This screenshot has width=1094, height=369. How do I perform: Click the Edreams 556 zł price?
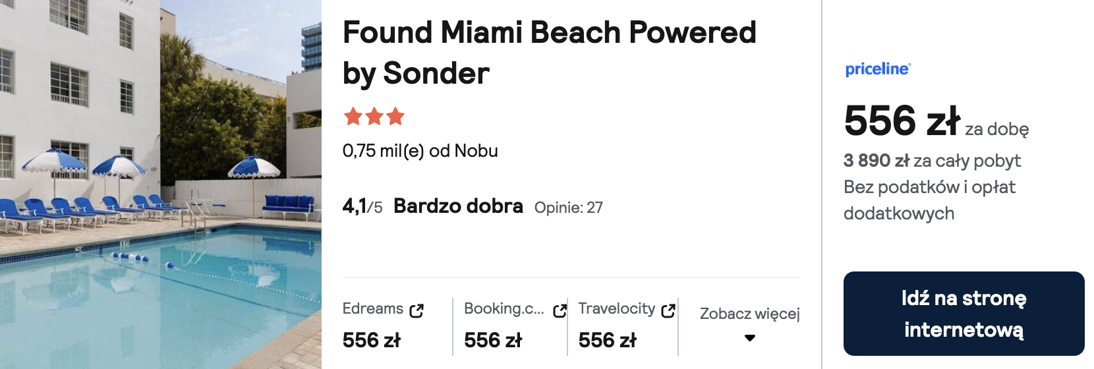tap(372, 340)
